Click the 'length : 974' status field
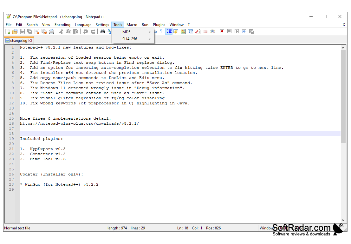The width and height of the screenshot is (351, 244). (117, 228)
